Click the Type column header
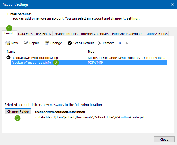The width and height of the screenshot is (177, 145). click(126, 52)
